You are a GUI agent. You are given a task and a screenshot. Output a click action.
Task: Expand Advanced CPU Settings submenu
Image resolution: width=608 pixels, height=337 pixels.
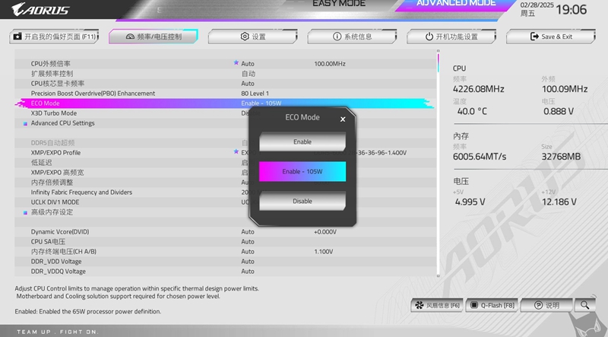pyautogui.click(x=62, y=123)
